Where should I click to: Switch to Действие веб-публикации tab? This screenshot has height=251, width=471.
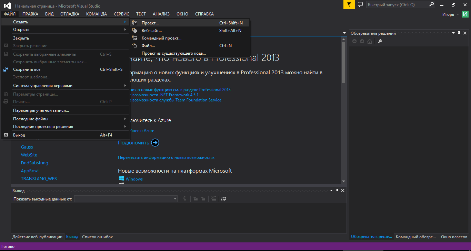pos(37,237)
